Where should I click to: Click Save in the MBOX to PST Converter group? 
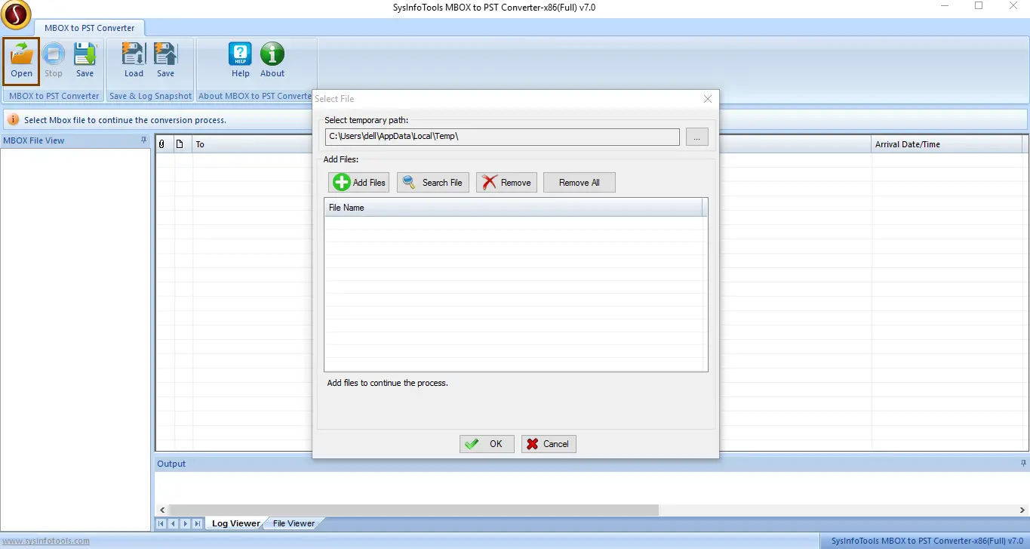85,60
